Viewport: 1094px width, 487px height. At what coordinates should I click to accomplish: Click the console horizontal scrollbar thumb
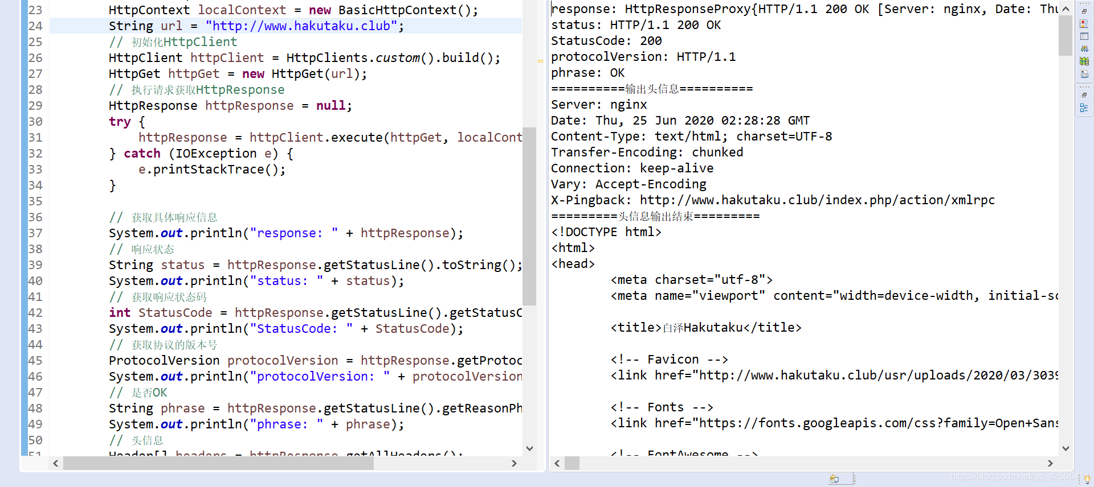pyautogui.click(x=572, y=463)
